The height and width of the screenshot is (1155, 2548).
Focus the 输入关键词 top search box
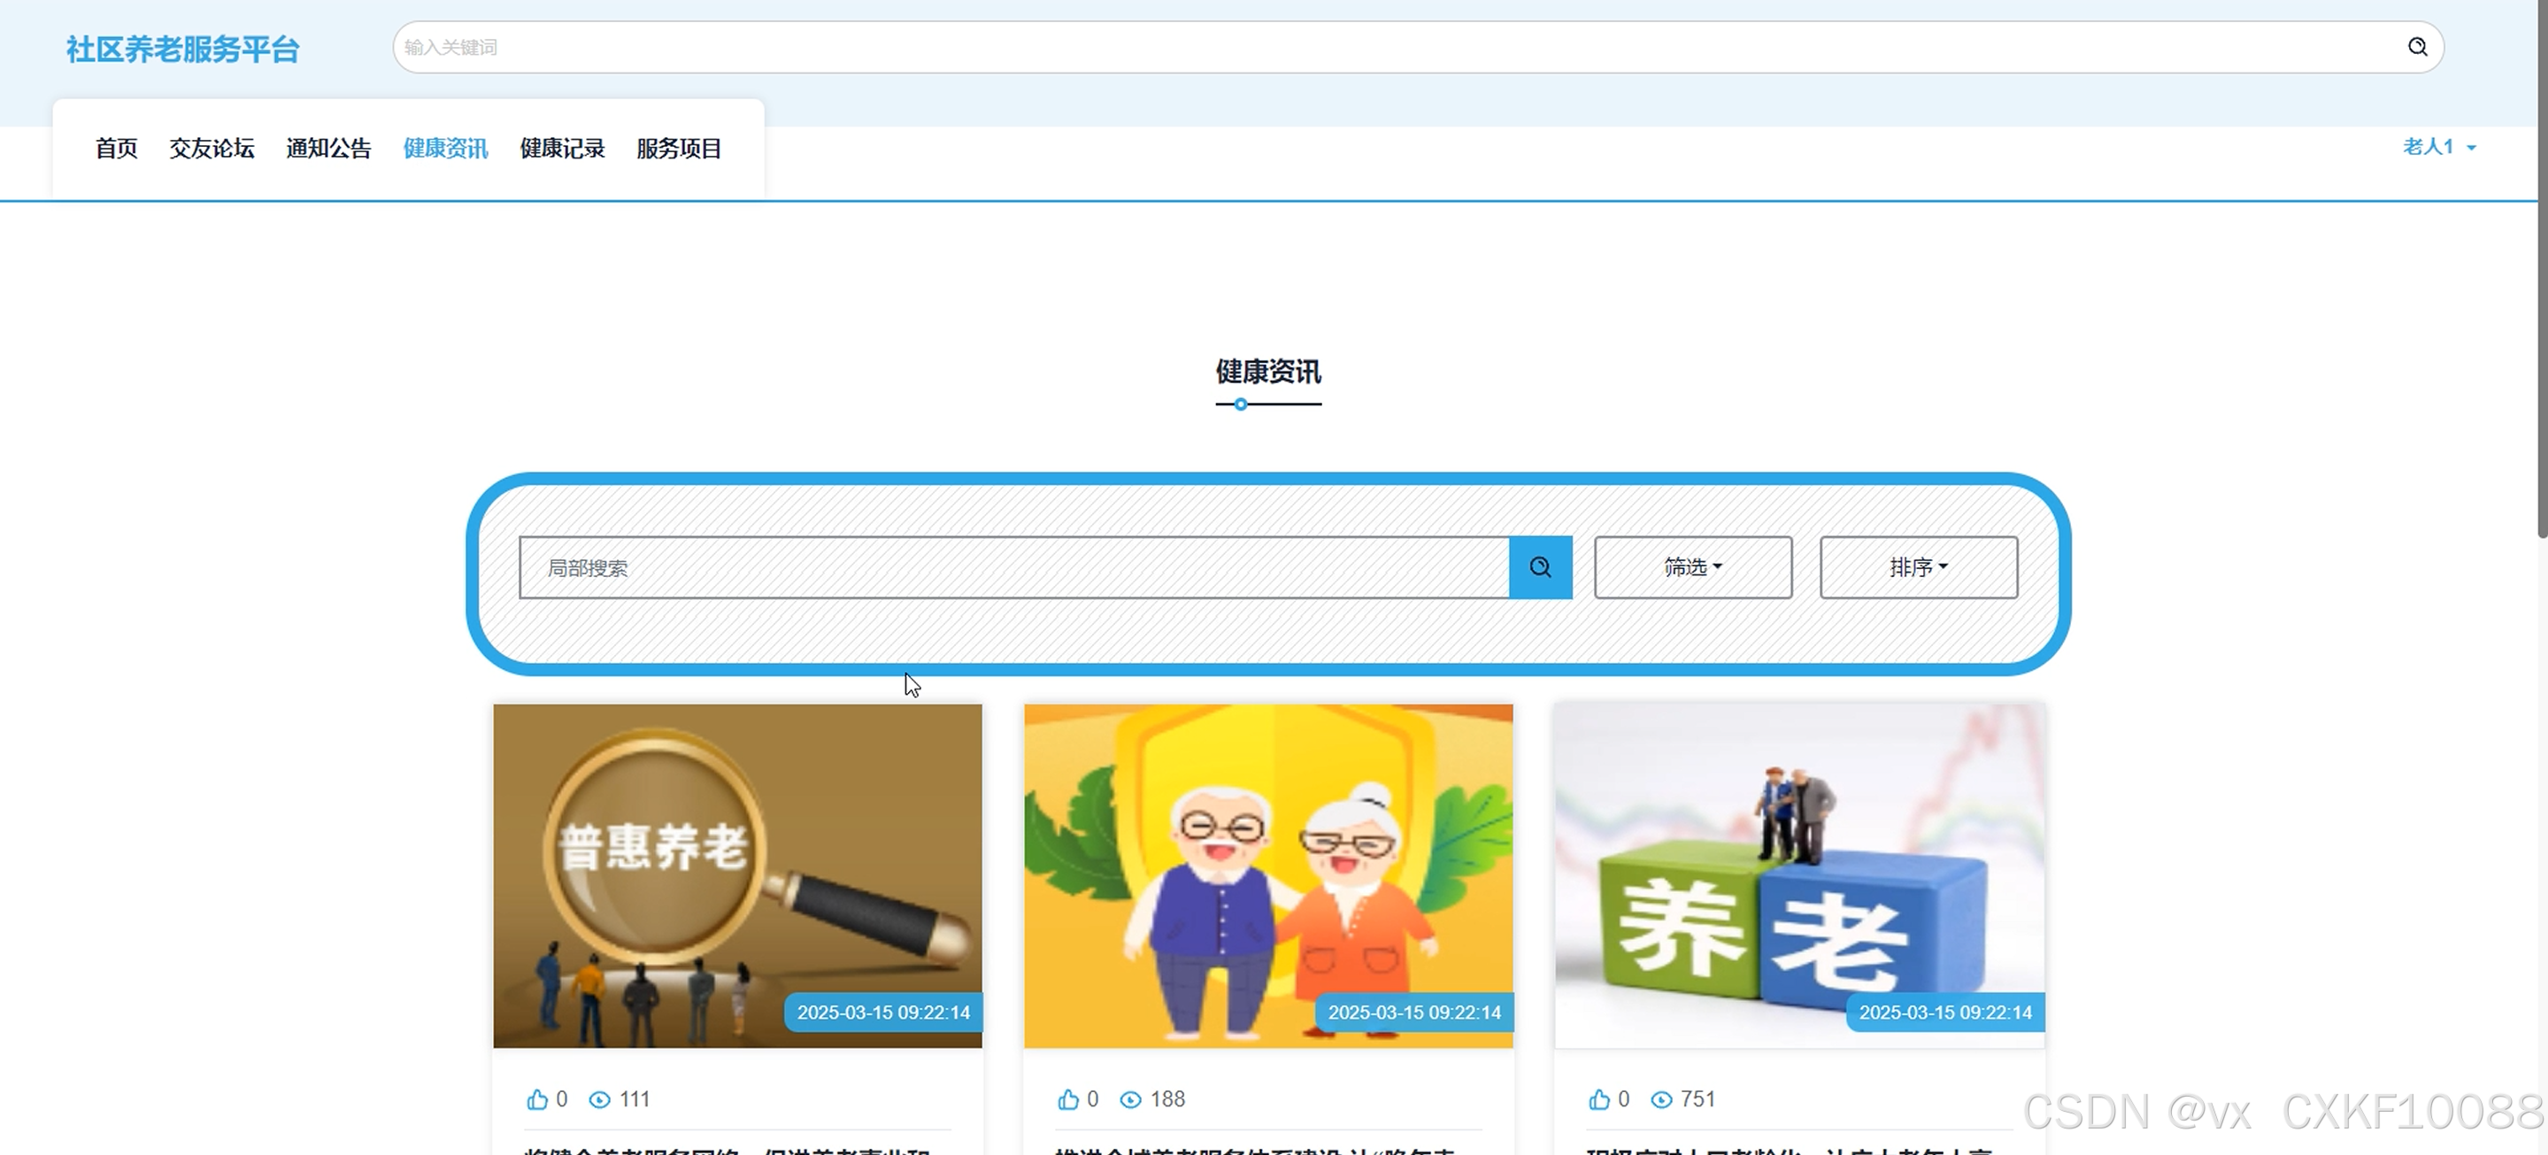[x=1385, y=47]
